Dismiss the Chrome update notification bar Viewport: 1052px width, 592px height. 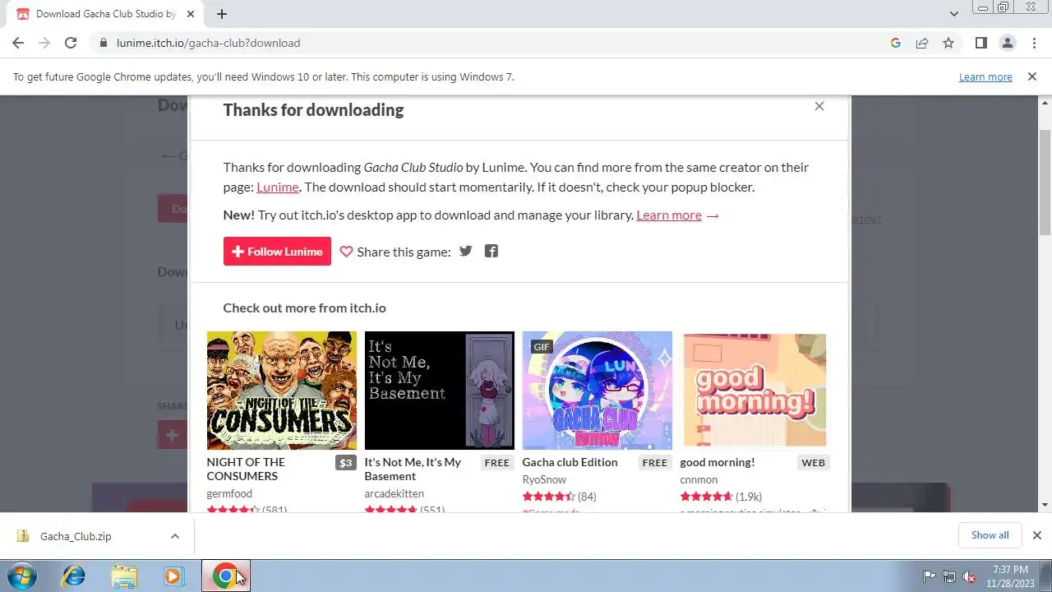(1032, 76)
